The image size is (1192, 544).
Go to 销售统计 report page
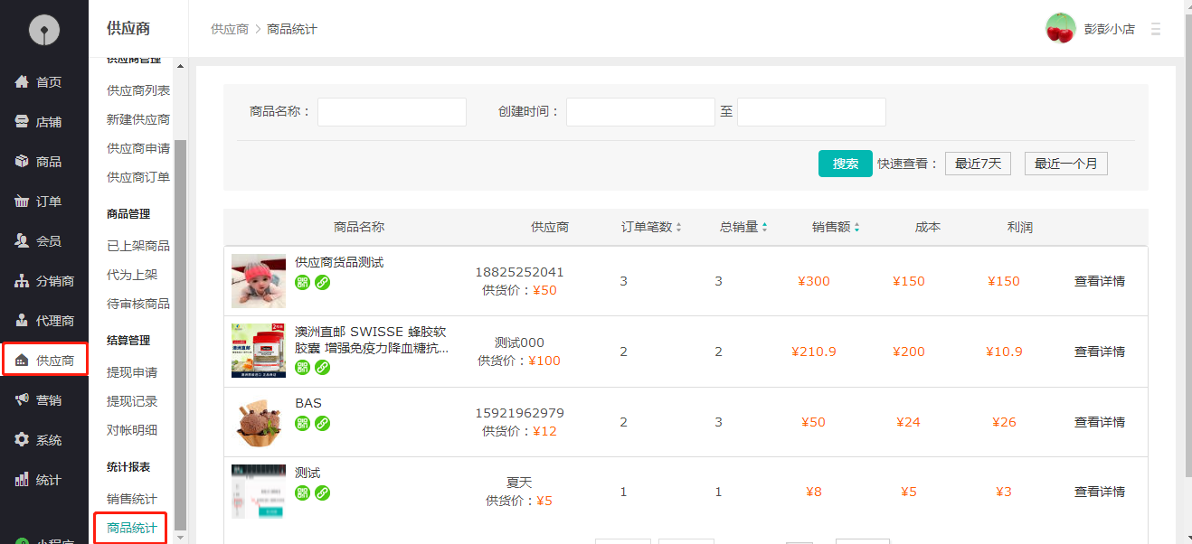click(x=132, y=499)
